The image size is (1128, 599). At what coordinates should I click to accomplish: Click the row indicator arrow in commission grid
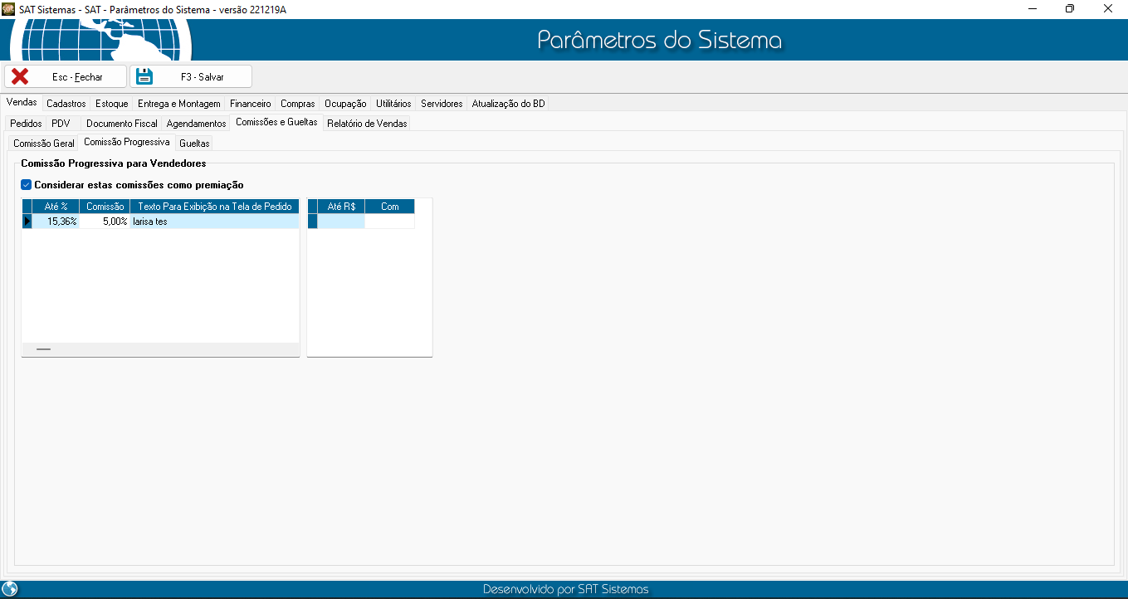click(27, 222)
